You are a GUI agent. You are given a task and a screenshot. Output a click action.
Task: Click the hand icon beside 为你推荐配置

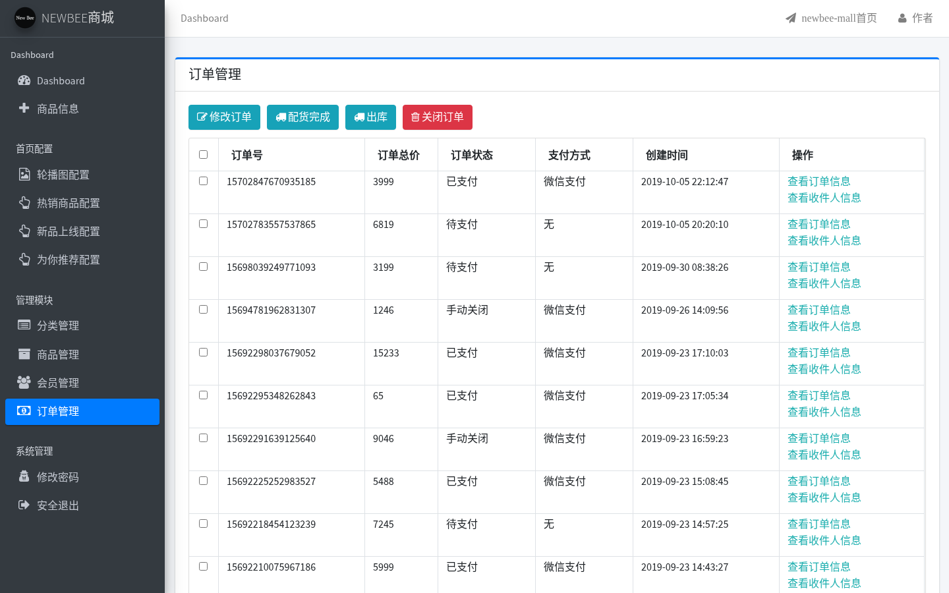click(24, 259)
